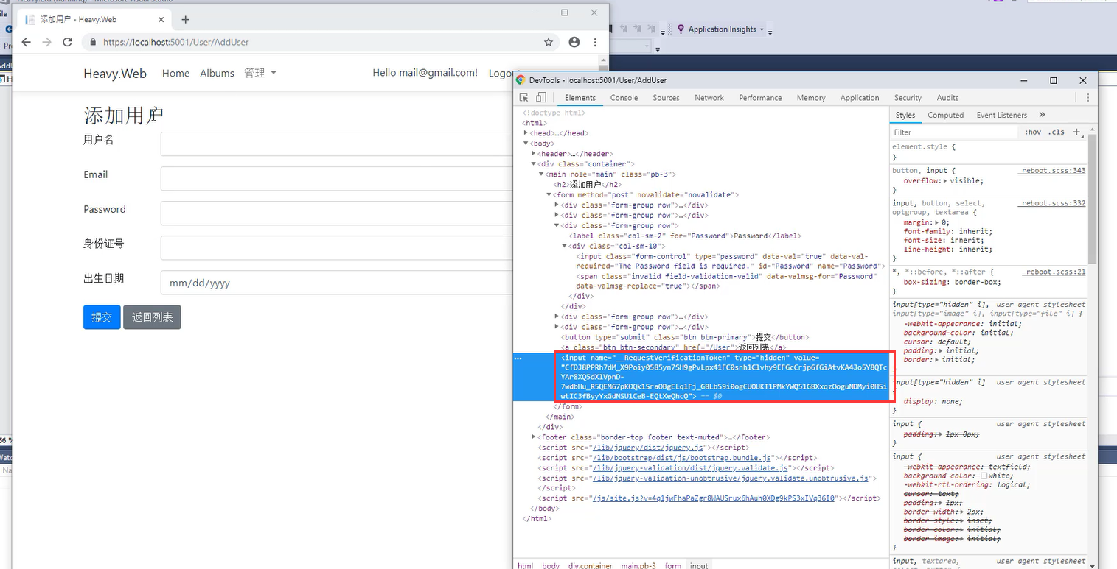Toggle the .cls element classes button
Screen dimensions: 1117x569
[1057, 132]
